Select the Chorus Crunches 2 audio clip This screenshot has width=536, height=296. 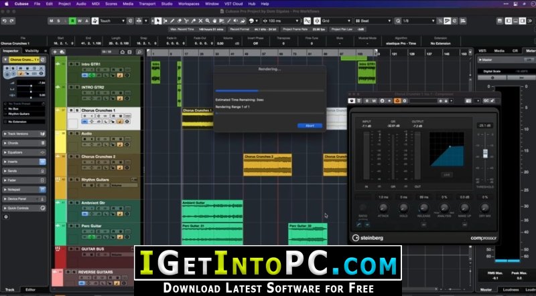(267, 165)
